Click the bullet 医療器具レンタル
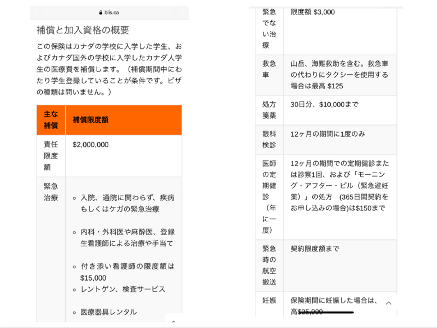Viewport: 437px width, 328px height. click(108, 312)
